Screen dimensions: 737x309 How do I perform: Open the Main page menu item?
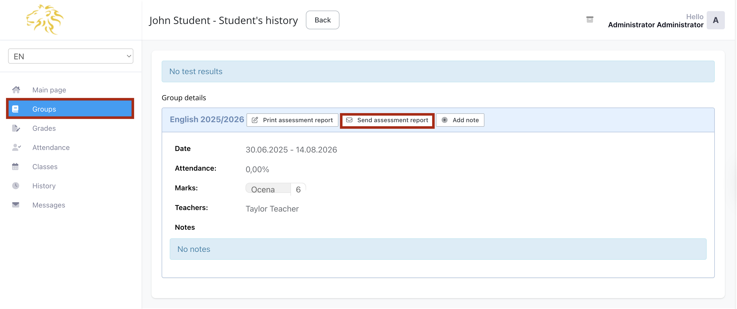pos(49,90)
